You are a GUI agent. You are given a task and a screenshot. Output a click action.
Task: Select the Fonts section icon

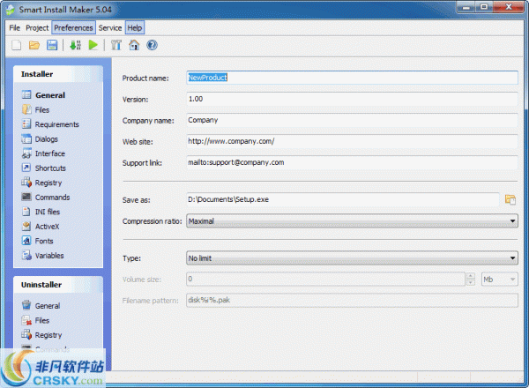click(26, 241)
